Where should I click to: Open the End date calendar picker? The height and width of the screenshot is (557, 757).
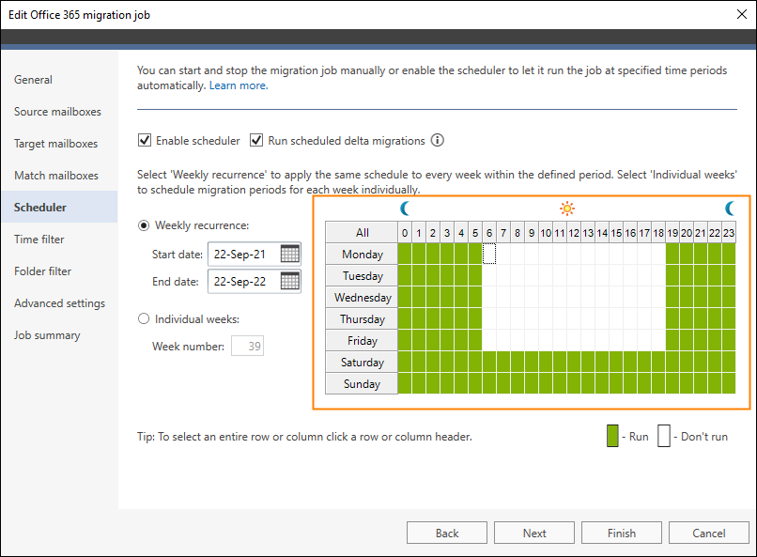click(x=289, y=281)
